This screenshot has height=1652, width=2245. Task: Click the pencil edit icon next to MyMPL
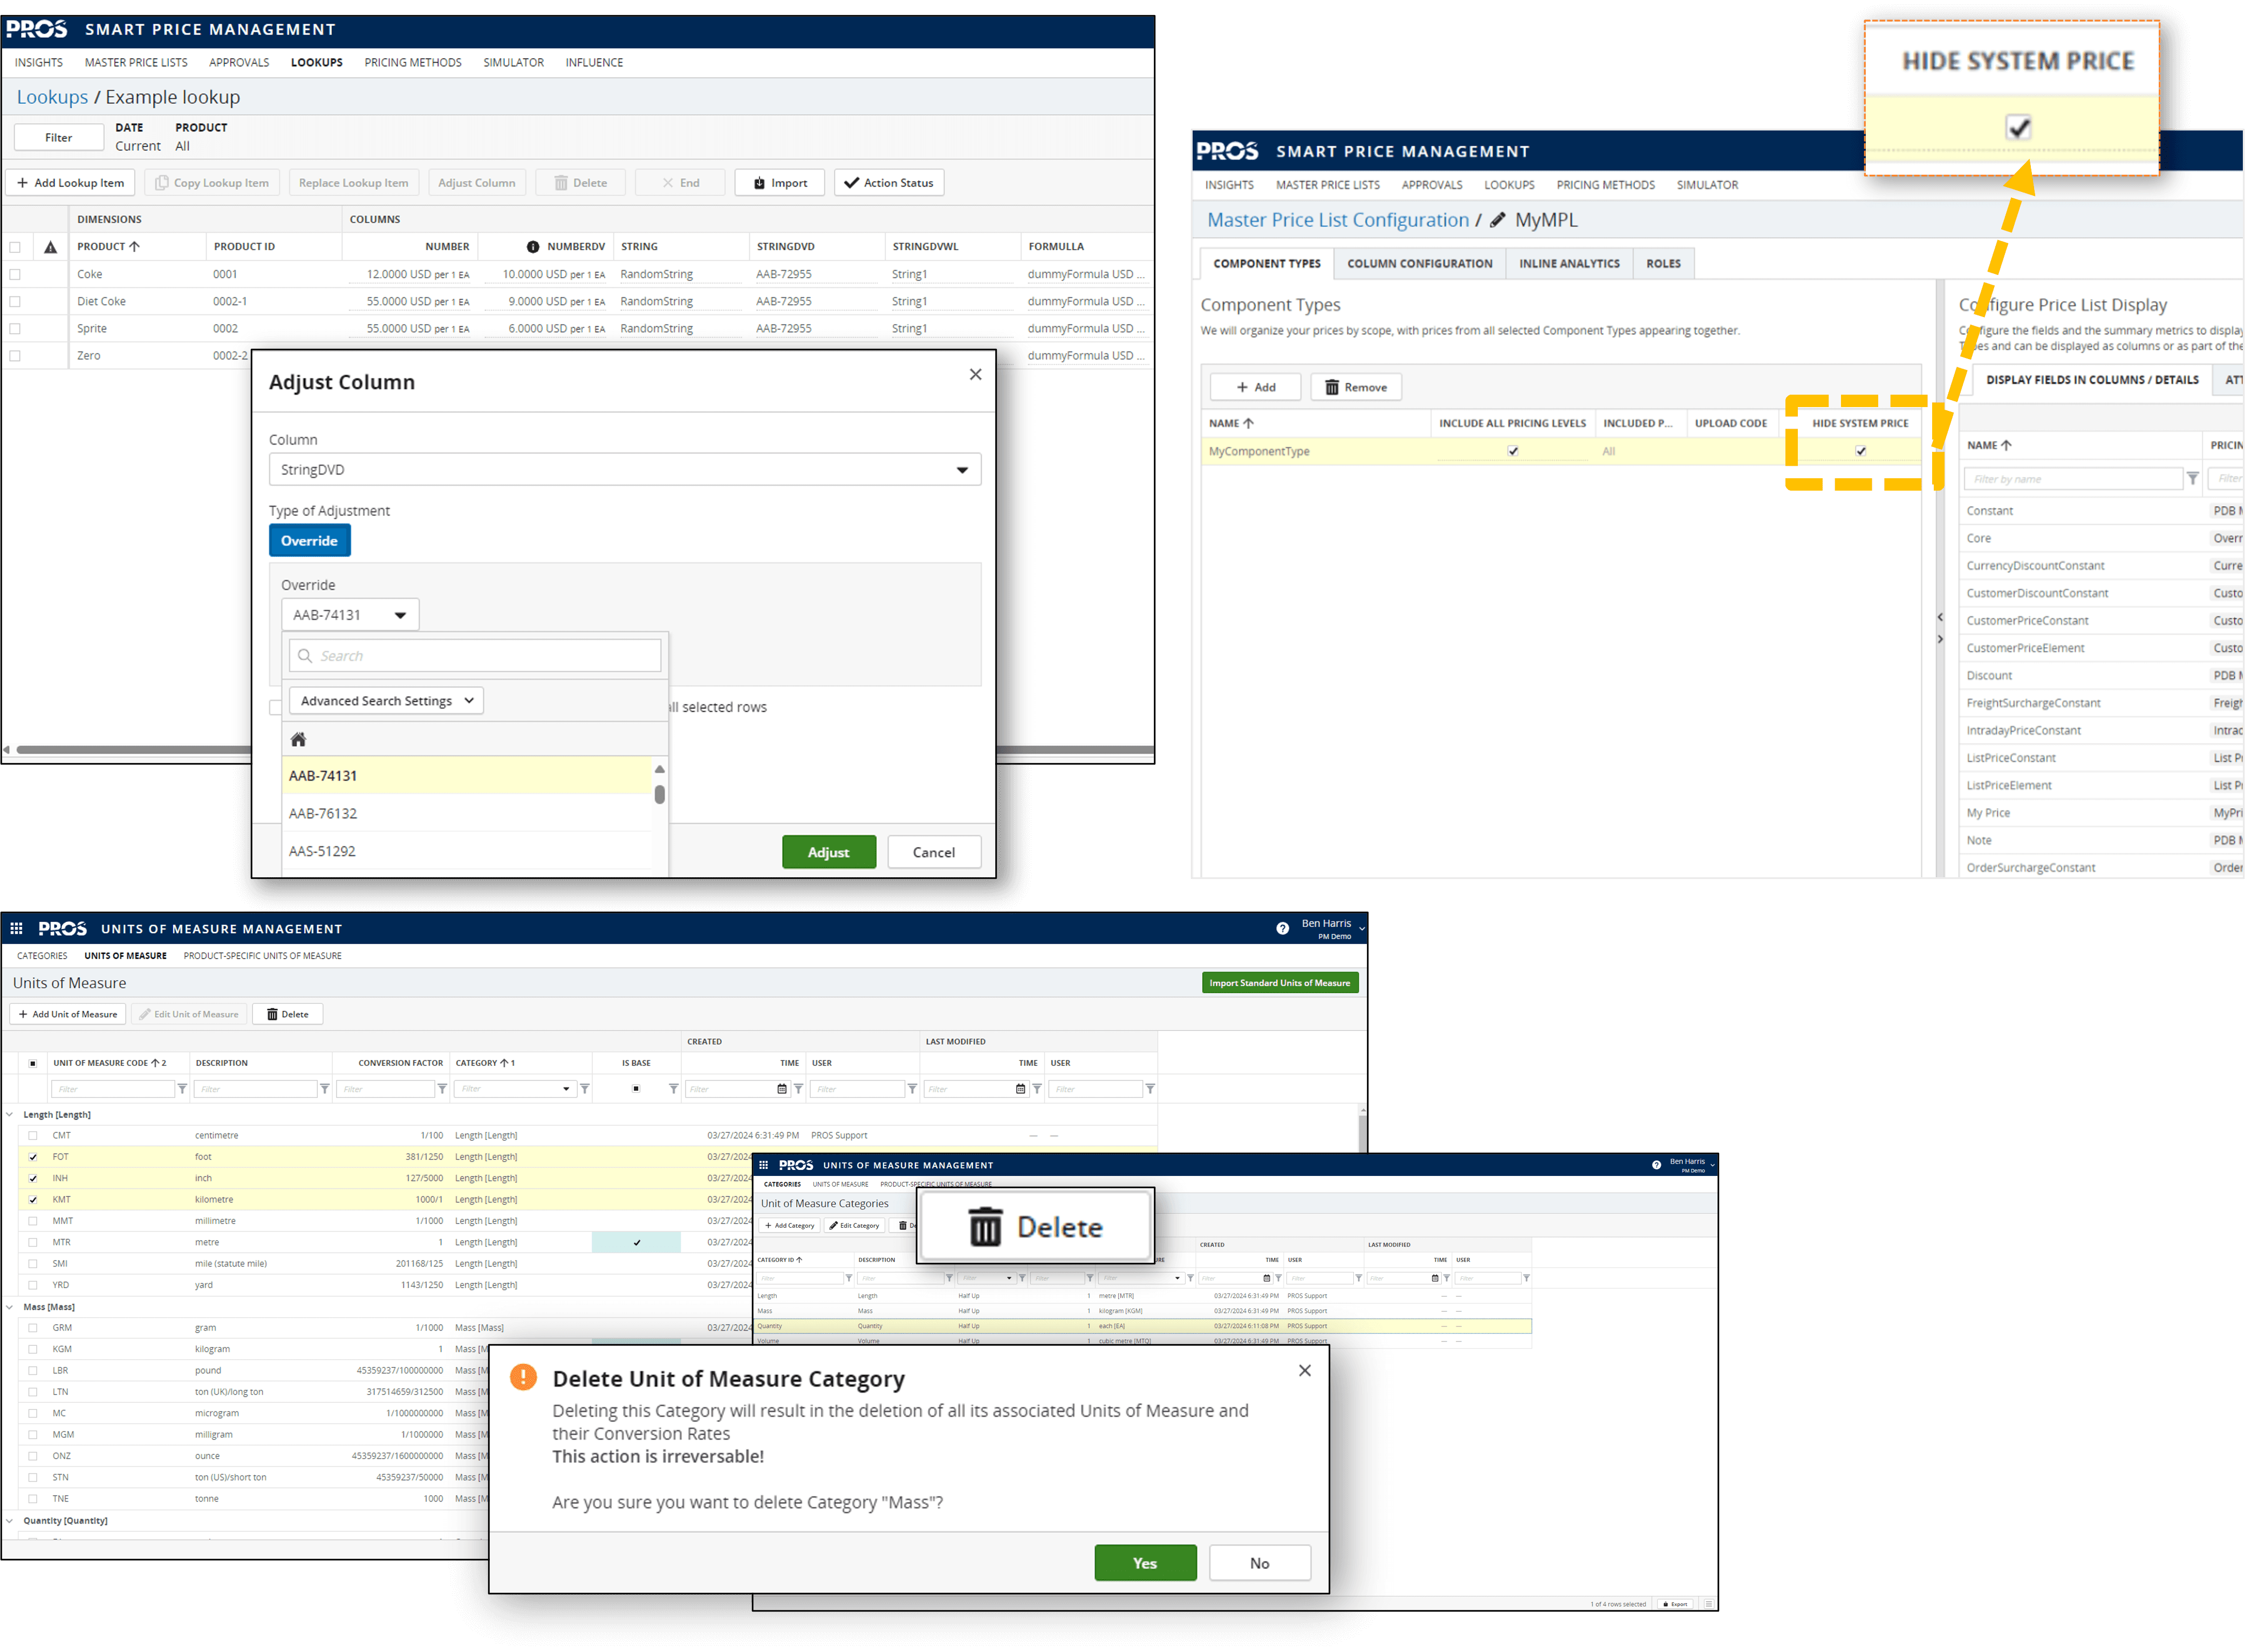click(1498, 220)
